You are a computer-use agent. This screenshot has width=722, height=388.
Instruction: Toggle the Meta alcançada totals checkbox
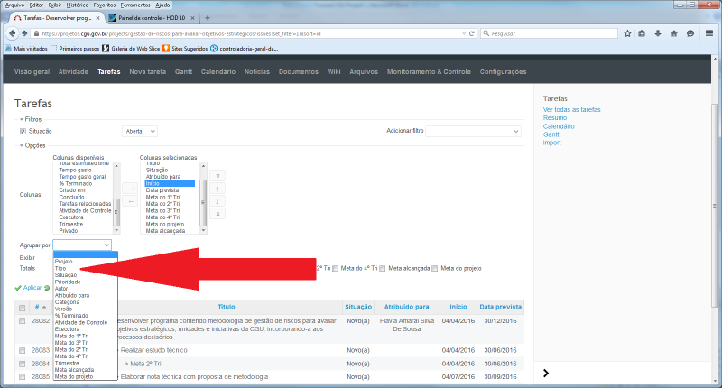pos(384,268)
